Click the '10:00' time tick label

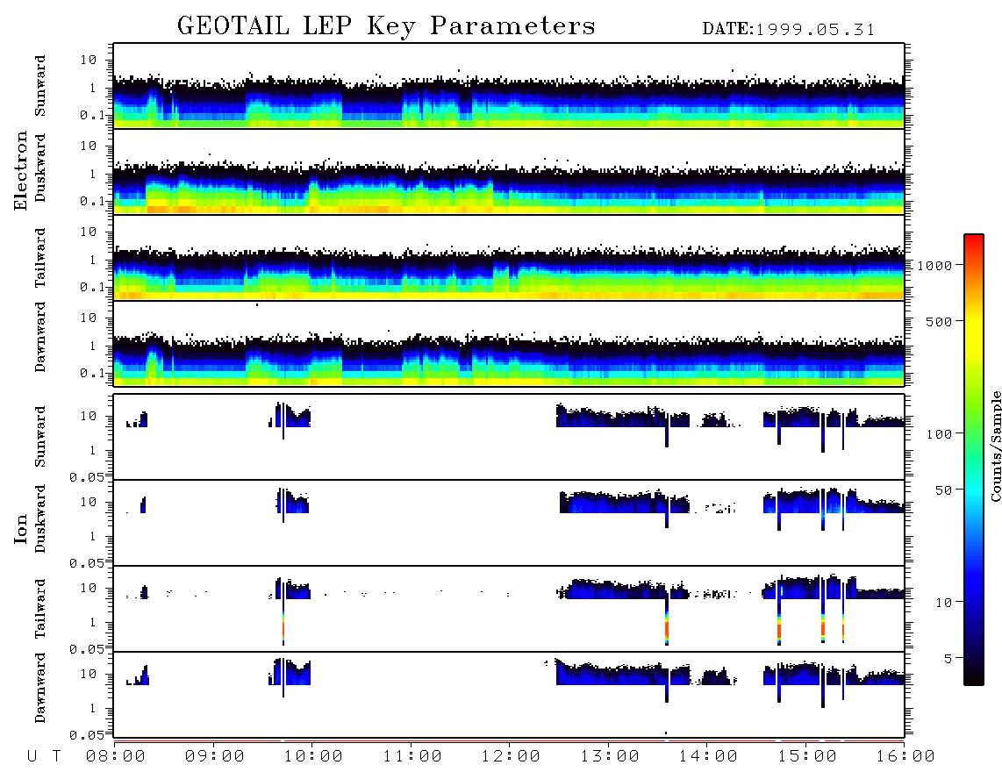[x=313, y=756]
